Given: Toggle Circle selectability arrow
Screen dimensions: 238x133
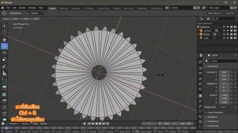Looking at the screenshot, I should [228, 34].
